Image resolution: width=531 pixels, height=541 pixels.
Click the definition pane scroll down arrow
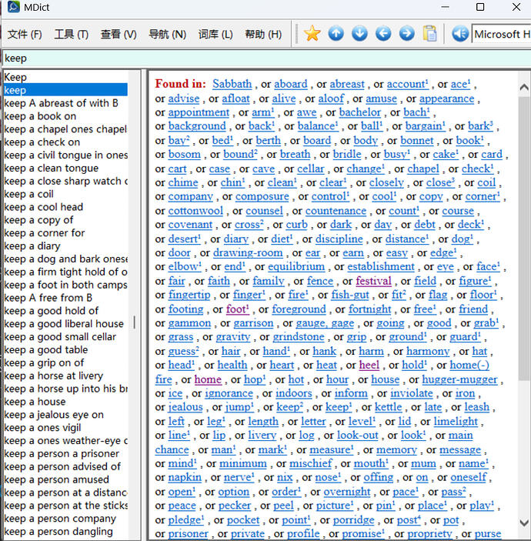tap(524, 523)
